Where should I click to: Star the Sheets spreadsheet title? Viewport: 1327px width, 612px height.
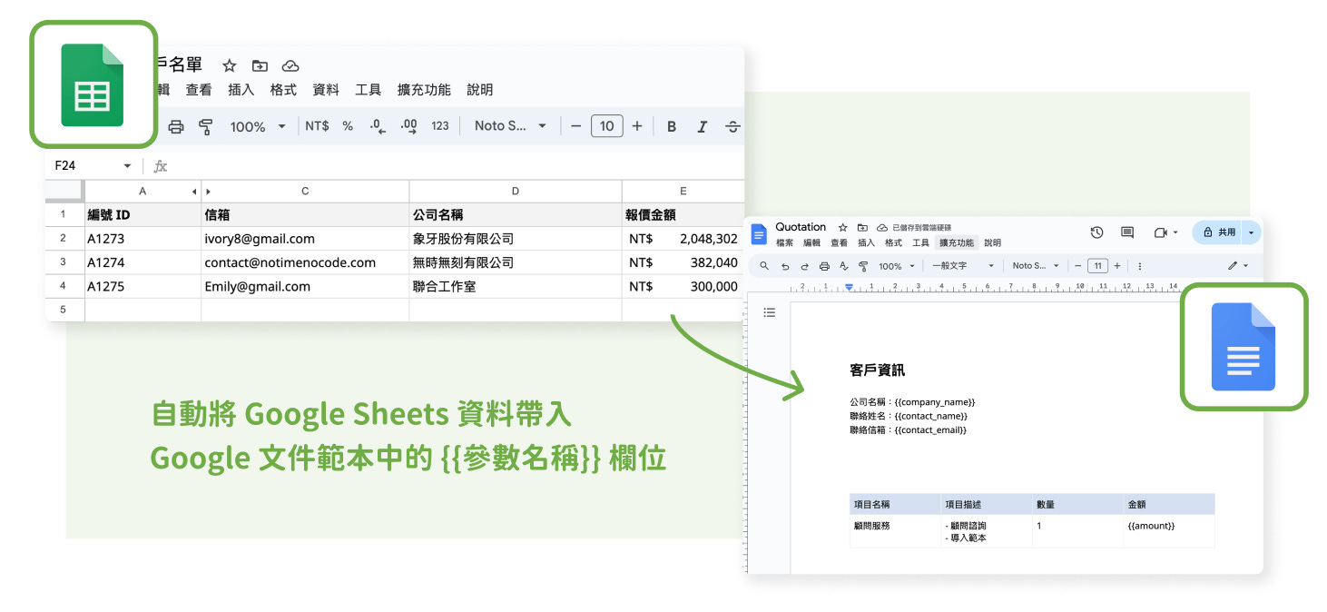coord(230,65)
